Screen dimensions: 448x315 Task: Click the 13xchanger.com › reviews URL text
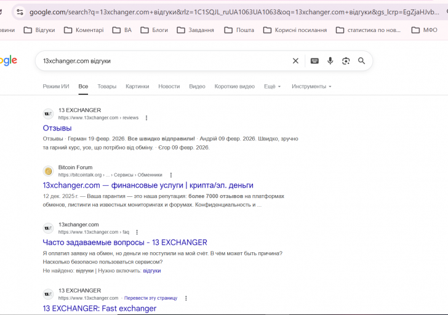click(x=98, y=118)
